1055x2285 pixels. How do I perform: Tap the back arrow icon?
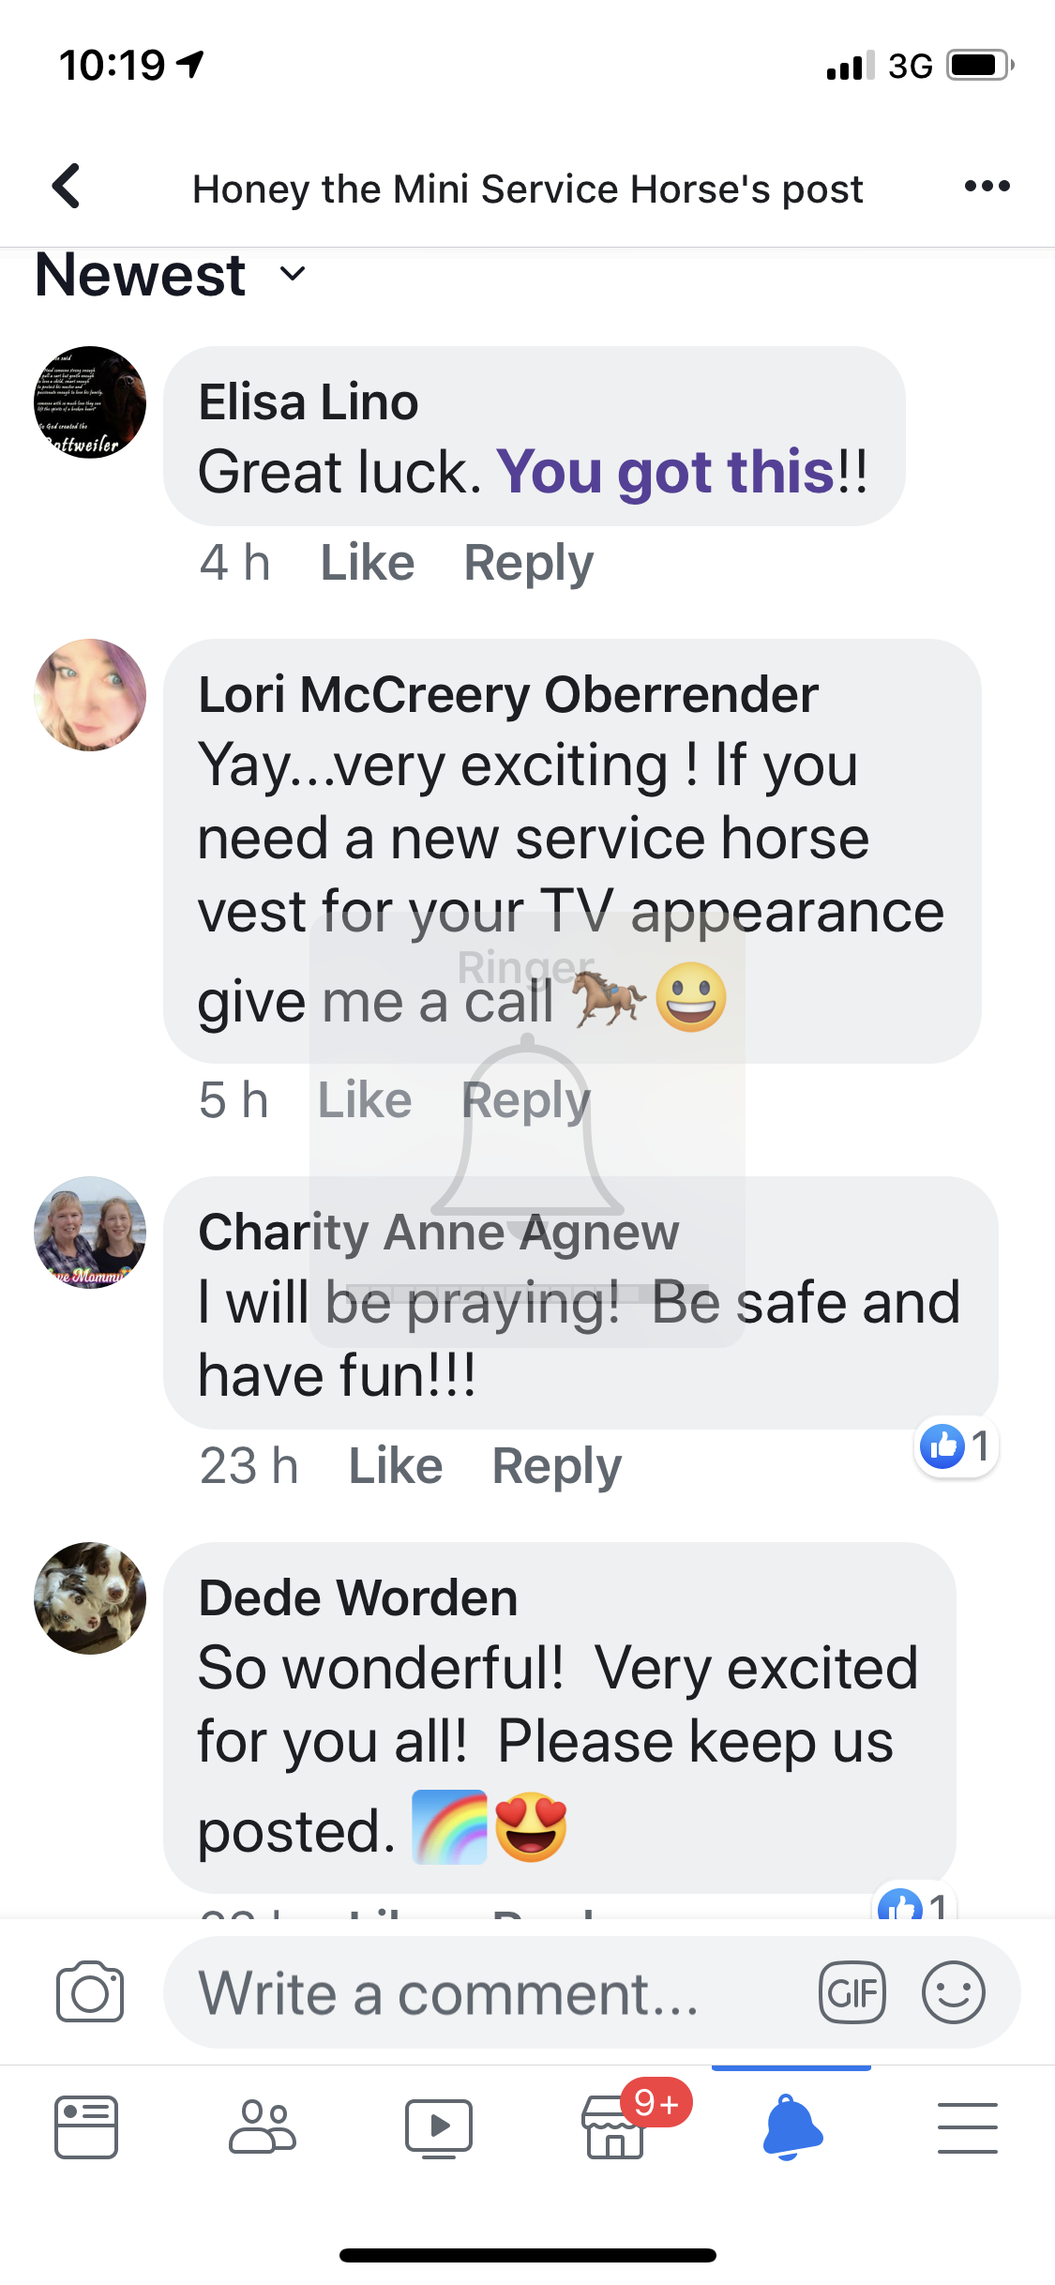[x=66, y=186]
